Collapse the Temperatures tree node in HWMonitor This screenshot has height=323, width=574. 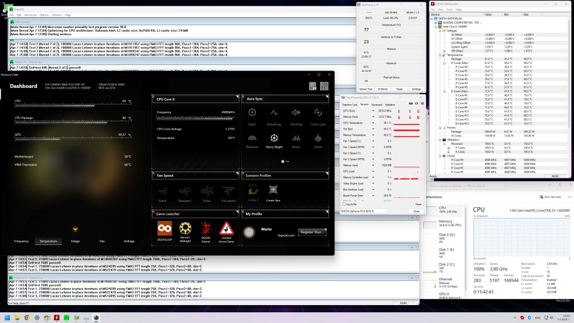tap(439, 55)
